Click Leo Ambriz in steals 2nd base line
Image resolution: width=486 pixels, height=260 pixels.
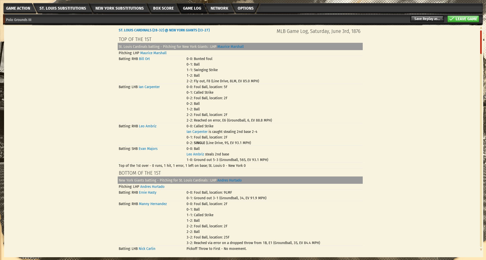195,154
